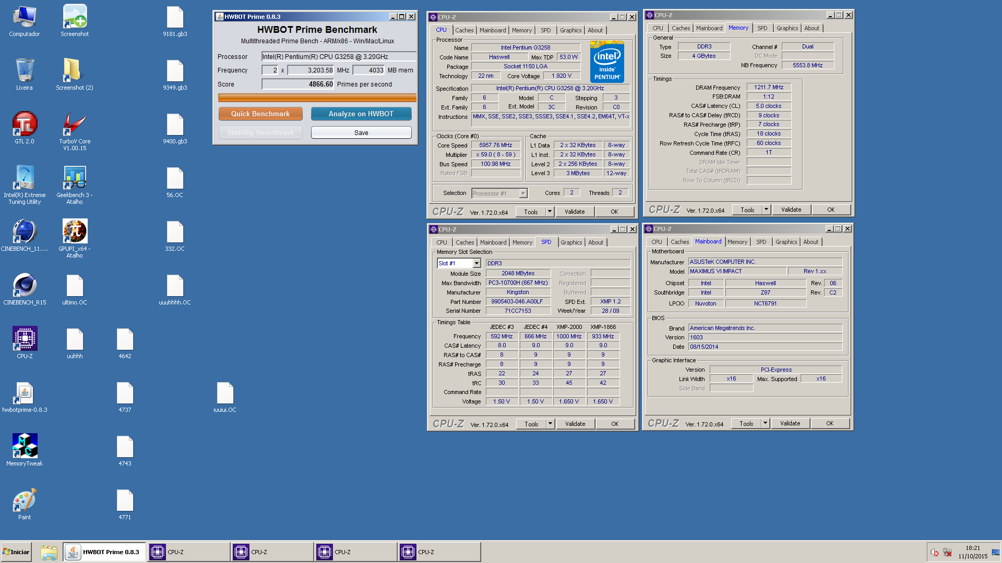Select the GPUPI_x64 Atalho icon

[x=75, y=239]
